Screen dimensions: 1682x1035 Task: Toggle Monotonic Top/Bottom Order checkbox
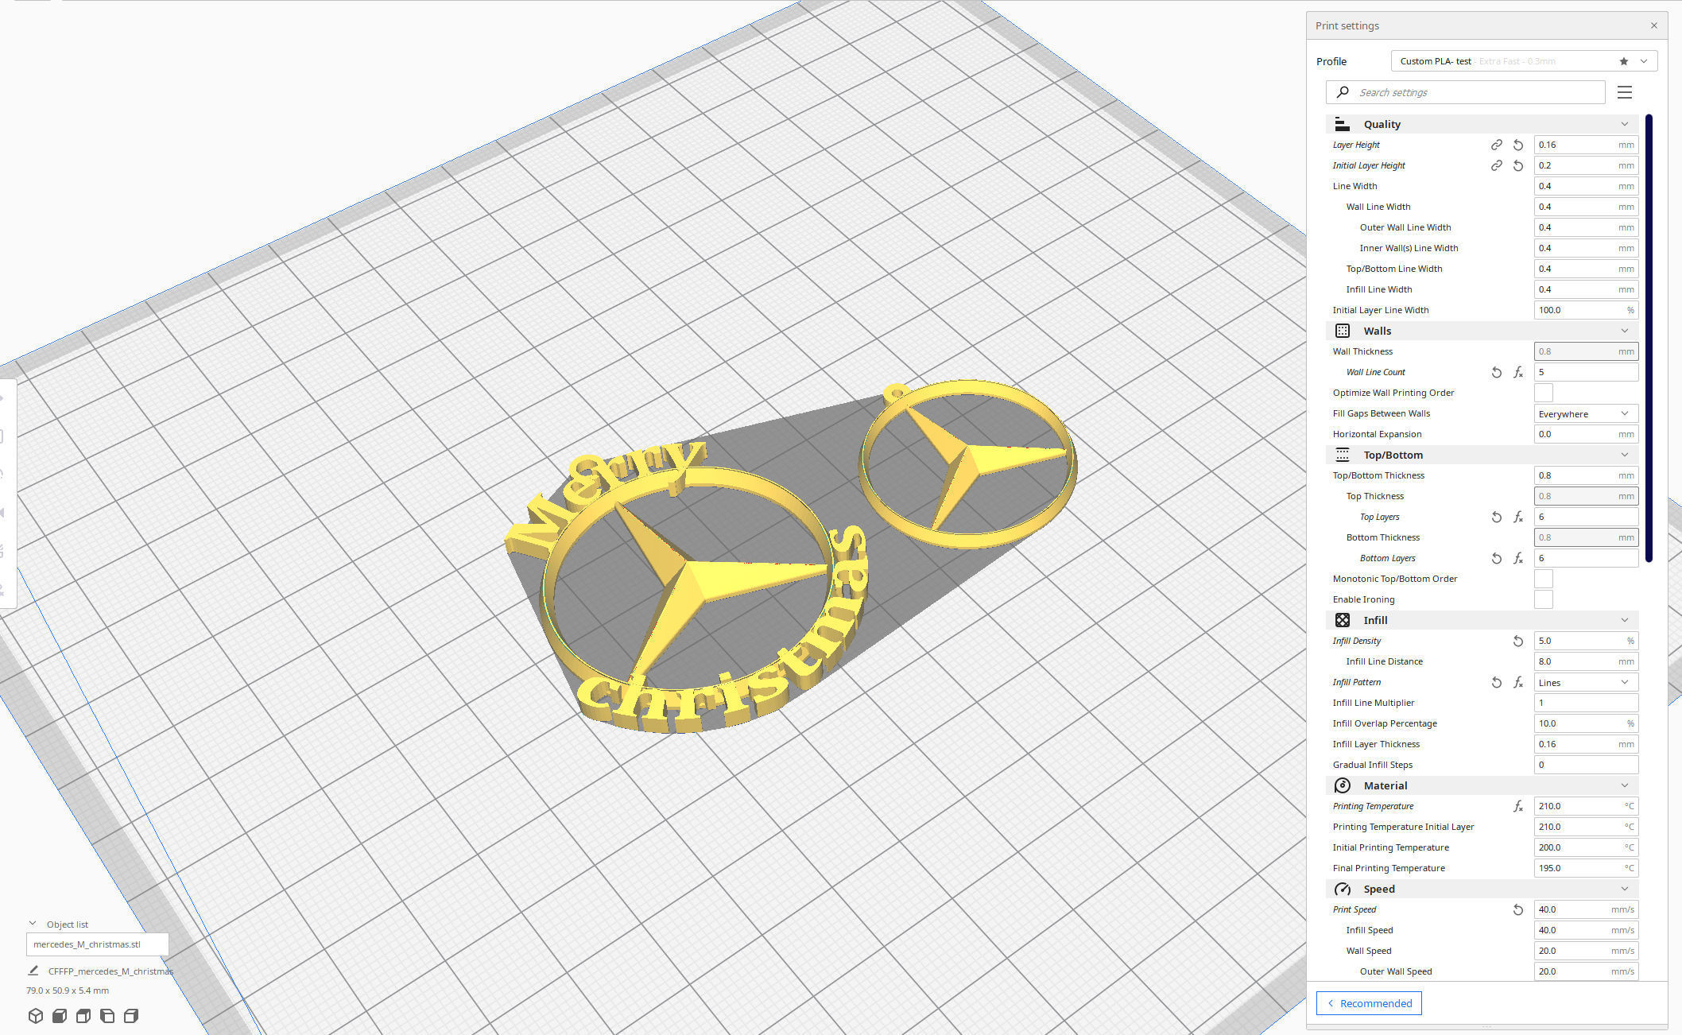(x=1543, y=579)
